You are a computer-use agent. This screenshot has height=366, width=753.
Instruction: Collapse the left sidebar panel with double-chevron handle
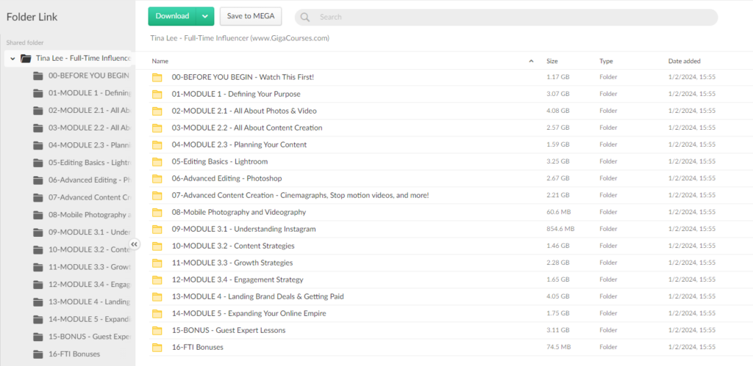pos(135,244)
